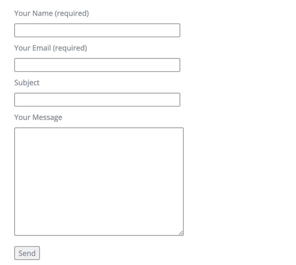Click inside the Your Message textarea
This screenshot has width=296, height=265.
[x=99, y=182]
